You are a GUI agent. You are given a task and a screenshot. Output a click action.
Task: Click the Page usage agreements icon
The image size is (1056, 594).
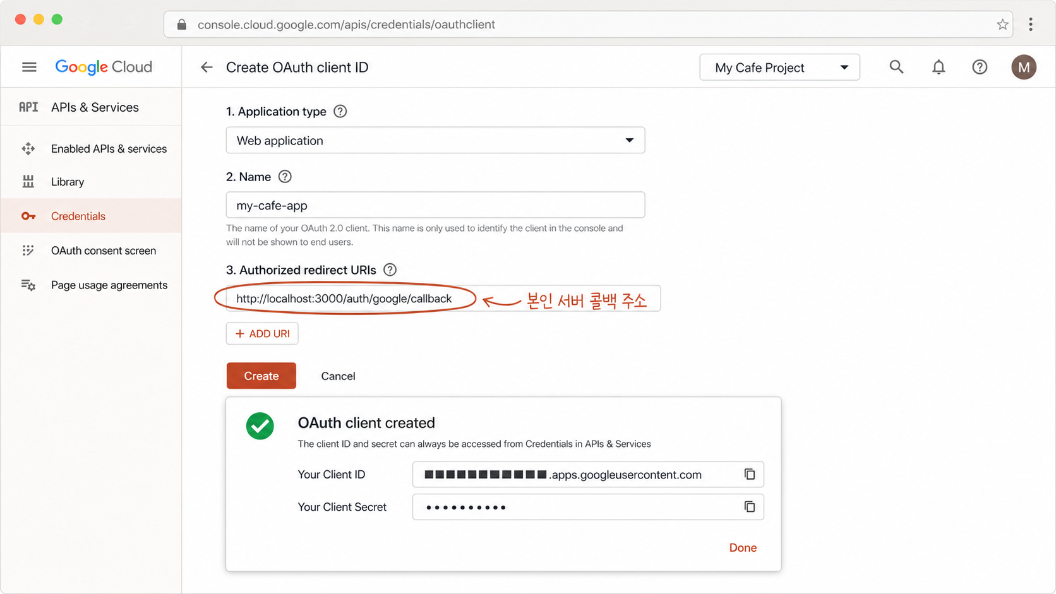(x=28, y=285)
